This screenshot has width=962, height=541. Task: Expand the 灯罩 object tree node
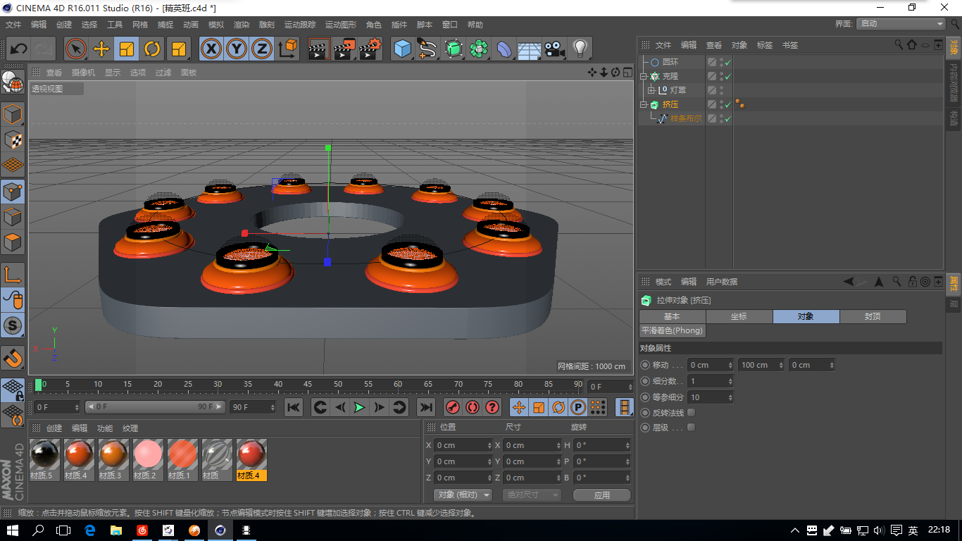[x=651, y=90]
